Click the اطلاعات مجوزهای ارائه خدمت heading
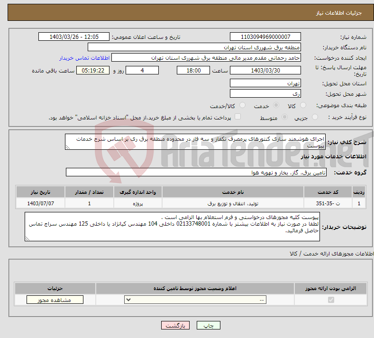 [x=331, y=254]
